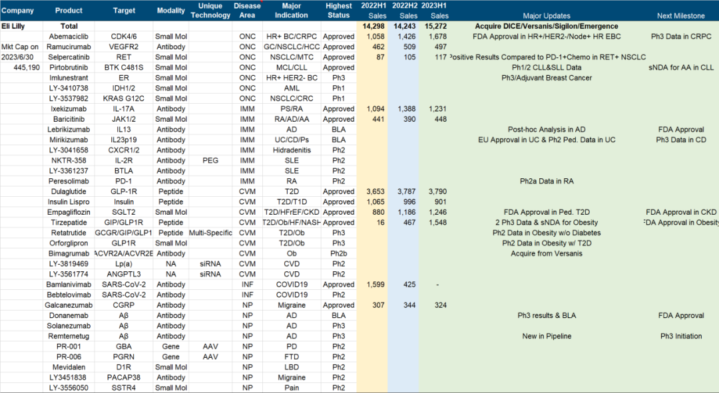Select the Total sales value 14,298
Screen dimensions: 719x393
click(373, 26)
